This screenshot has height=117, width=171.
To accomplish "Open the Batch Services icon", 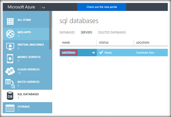I will [x=10, y=84].
